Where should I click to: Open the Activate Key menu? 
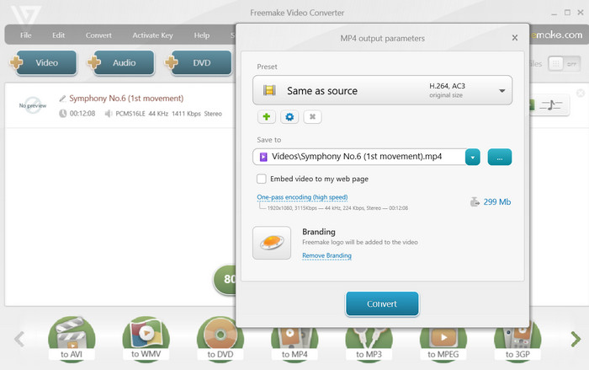pos(152,35)
